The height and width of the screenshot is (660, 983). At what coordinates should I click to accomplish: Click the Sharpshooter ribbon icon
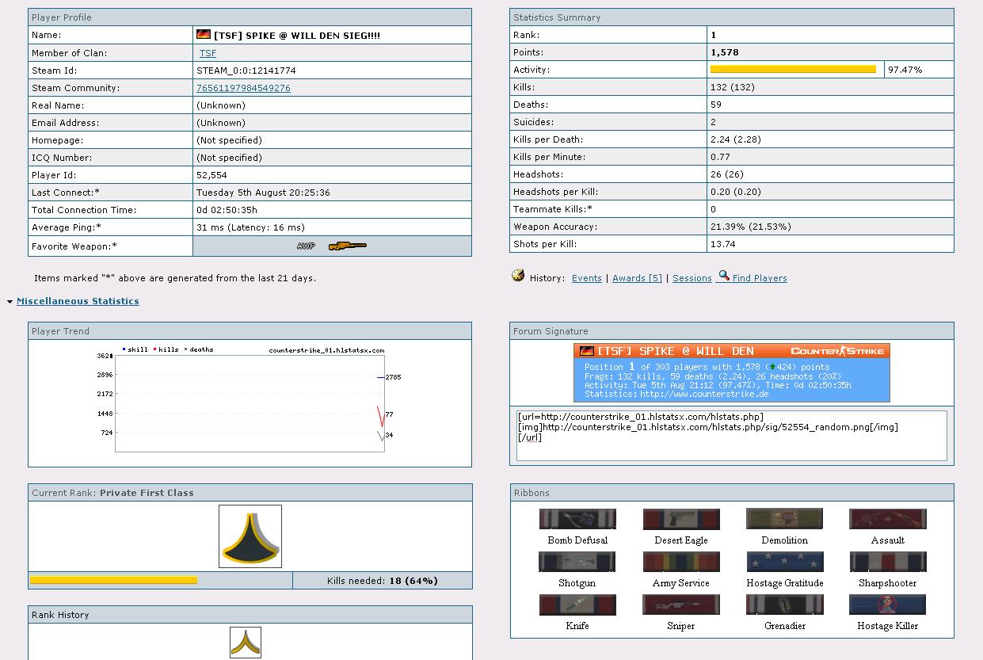tap(887, 562)
